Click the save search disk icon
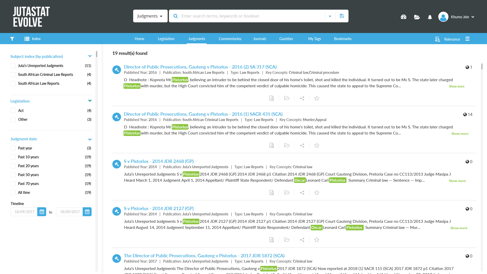 click(x=342, y=16)
